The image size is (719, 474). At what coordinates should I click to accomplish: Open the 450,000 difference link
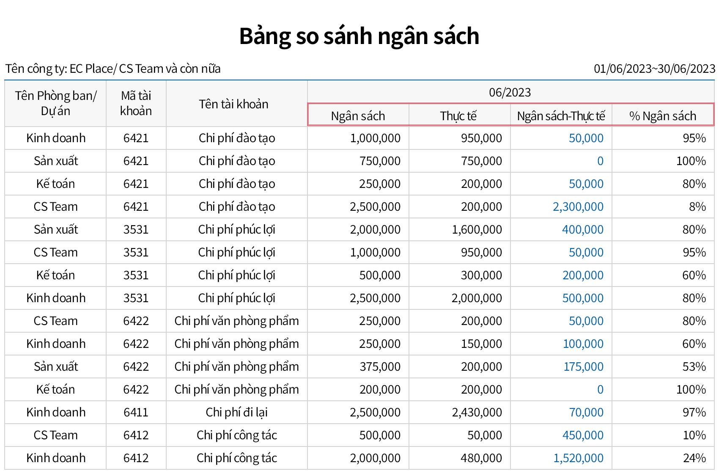582,435
